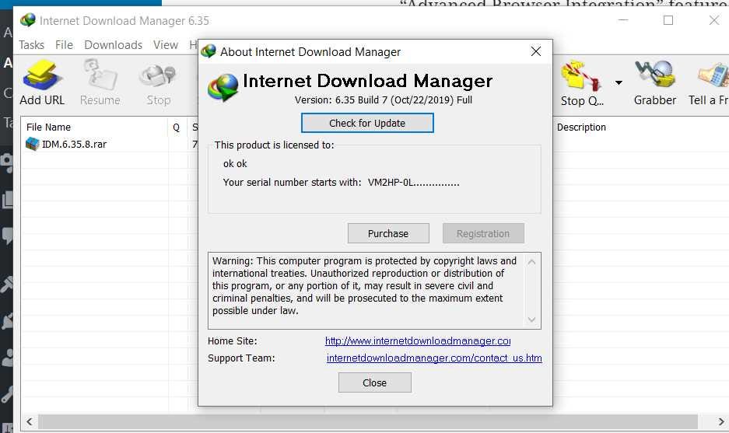Click the right arrow of horizontal scrollbar
The height and width of the screenshot is (433, 729).
[x=721, y=422]
